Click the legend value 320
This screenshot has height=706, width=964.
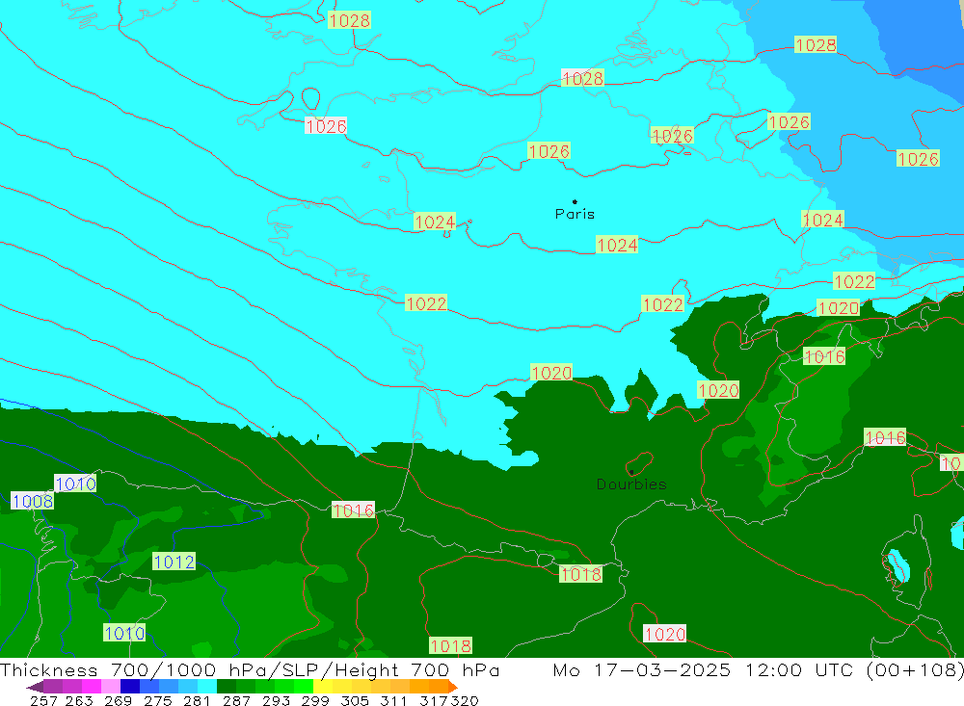(465, 700)
